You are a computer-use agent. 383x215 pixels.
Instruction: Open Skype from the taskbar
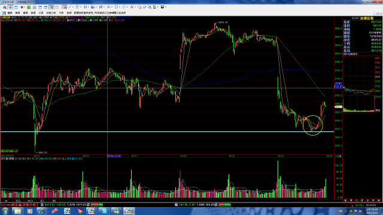pos(104,211)
